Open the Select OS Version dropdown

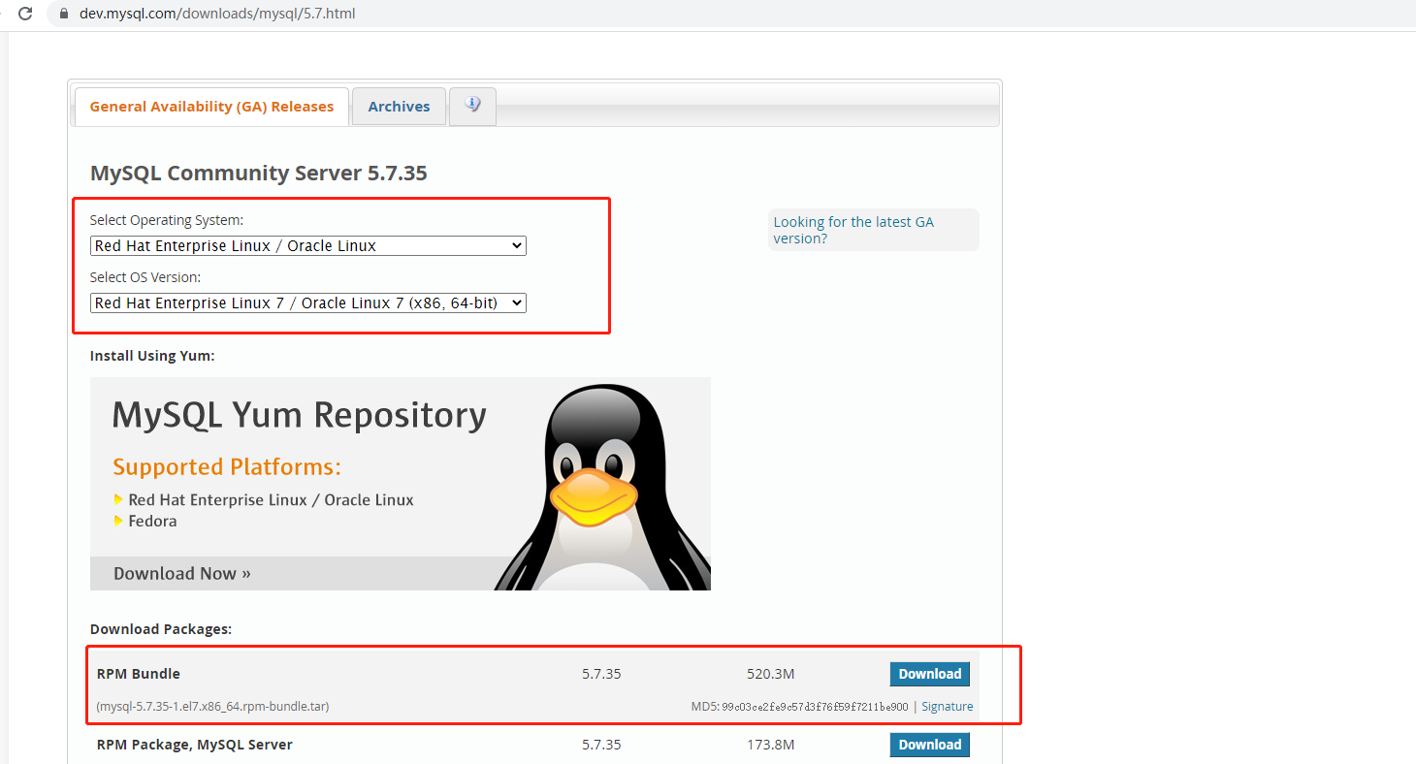[308, 303]
